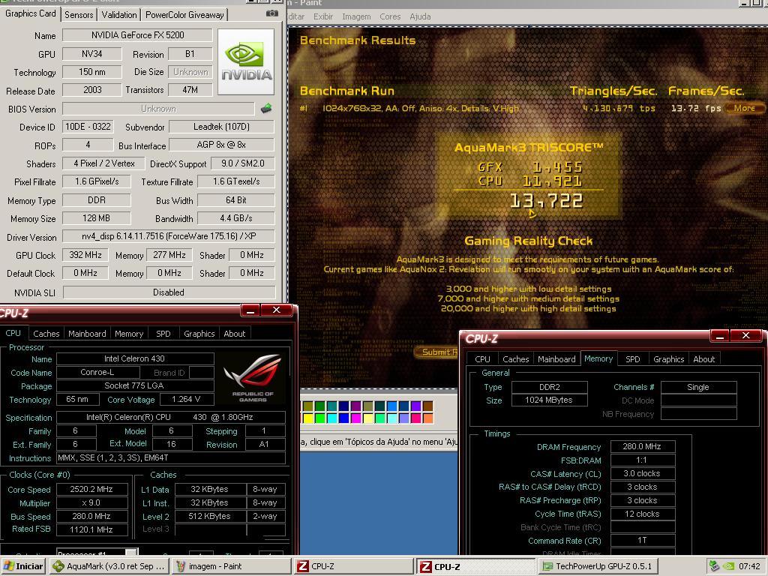The width and height of the screenshot is (768, 576).
Task: Open Memory tab in left CPU-Z window
Action: pos(129,334)
